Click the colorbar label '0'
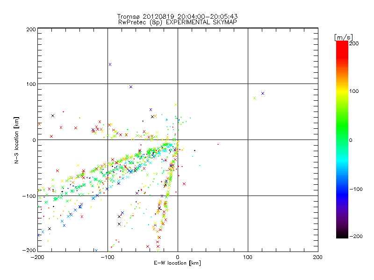This screenshot has height=280, width=374. pyautogui.click(x=351, y=140)
